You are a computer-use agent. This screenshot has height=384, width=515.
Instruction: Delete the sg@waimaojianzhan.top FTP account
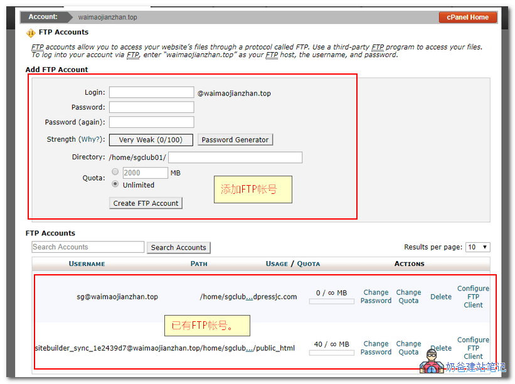coord(440,297)
